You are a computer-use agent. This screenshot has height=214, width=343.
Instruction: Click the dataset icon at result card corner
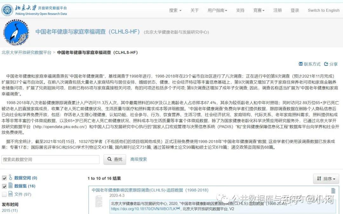(333, 191)
